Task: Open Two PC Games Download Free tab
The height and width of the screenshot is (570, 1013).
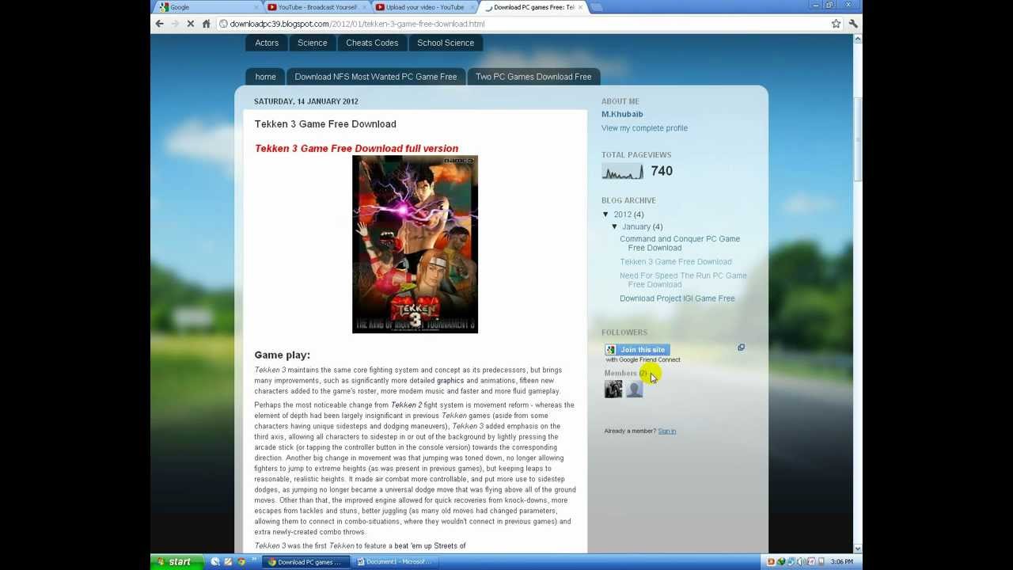Action: (533, 77)
